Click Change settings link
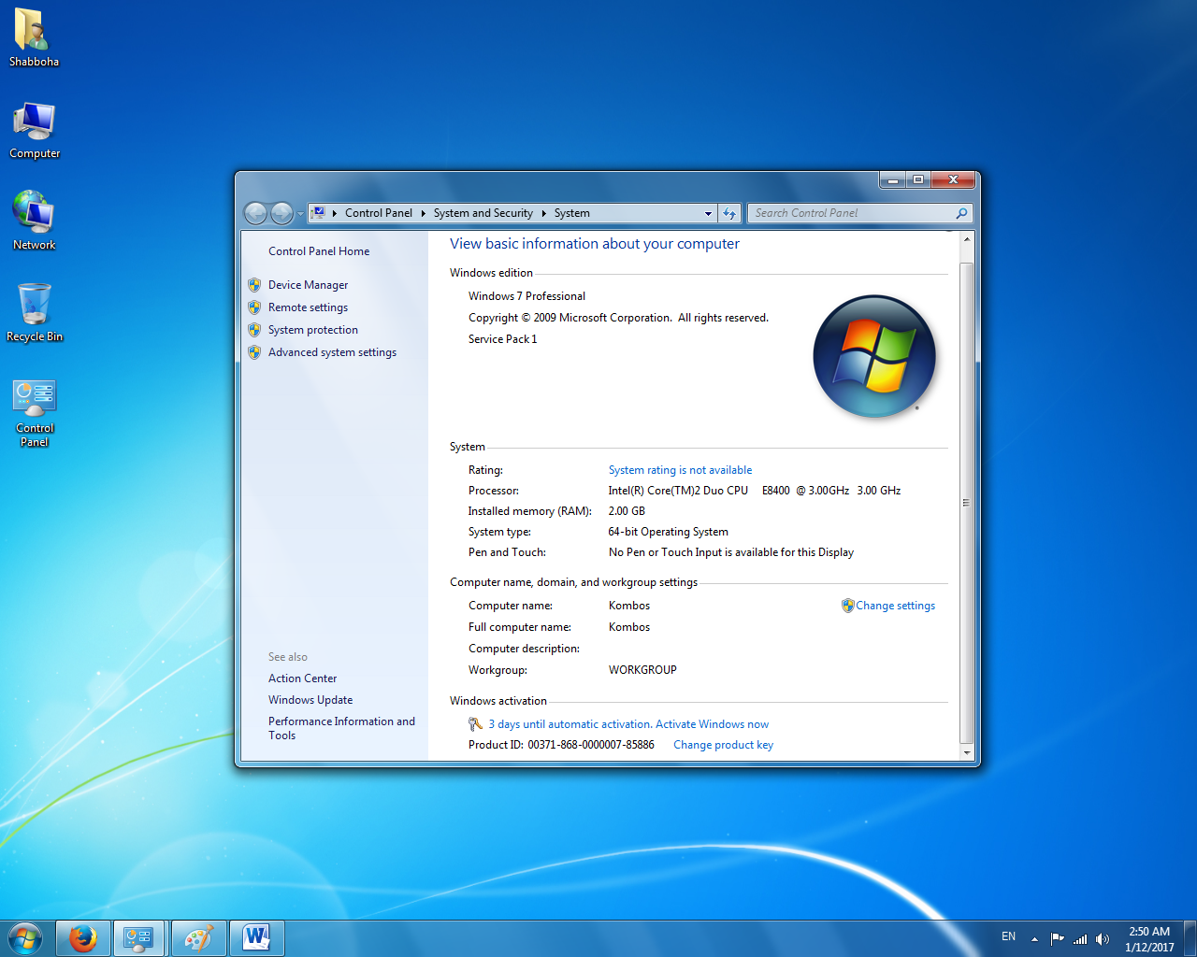Image resolution: width=1197 pixels, height=957 pixels. pyautogui.click(x=895, y=606)
